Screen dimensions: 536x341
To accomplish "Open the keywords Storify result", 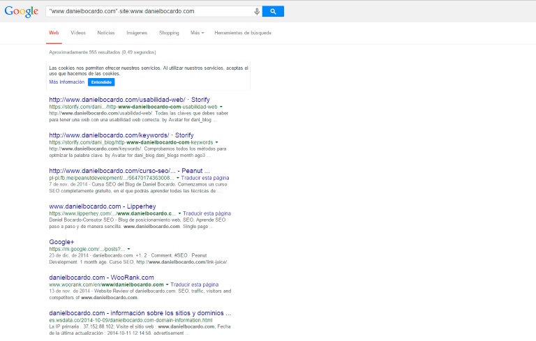I will (x=121, y=135).
